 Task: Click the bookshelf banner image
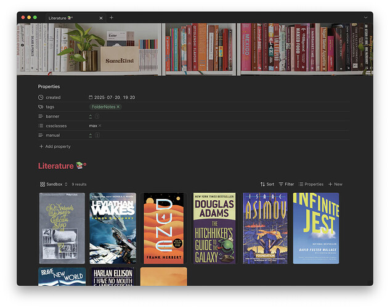pos(195,49)
